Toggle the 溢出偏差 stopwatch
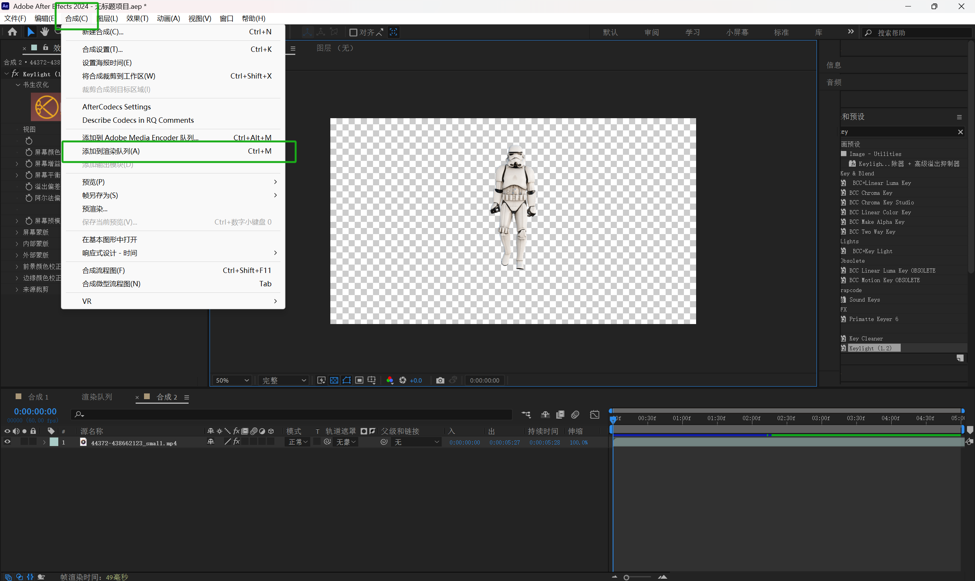975x581 pixels. (x=29, y=186)
